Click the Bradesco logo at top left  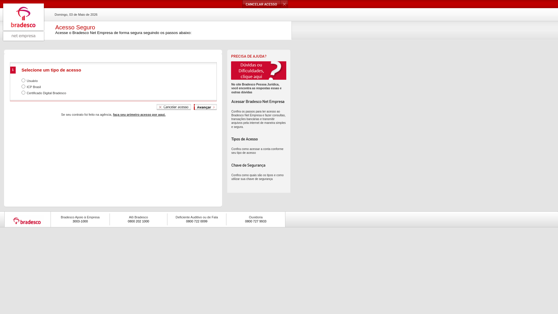[24, 17]
